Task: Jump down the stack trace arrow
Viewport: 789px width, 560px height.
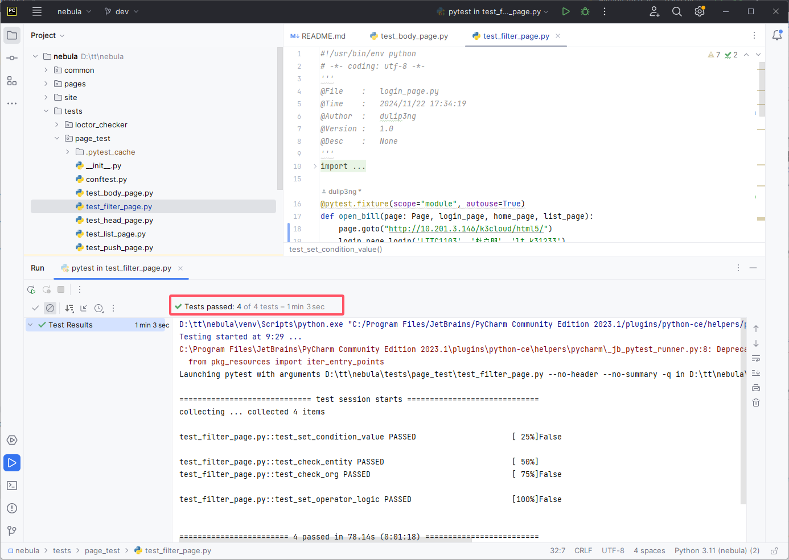Action: point(756,343)
